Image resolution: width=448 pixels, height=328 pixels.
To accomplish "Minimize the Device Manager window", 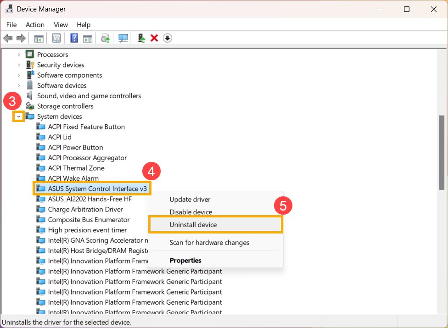I will click(x=380, y=9).
